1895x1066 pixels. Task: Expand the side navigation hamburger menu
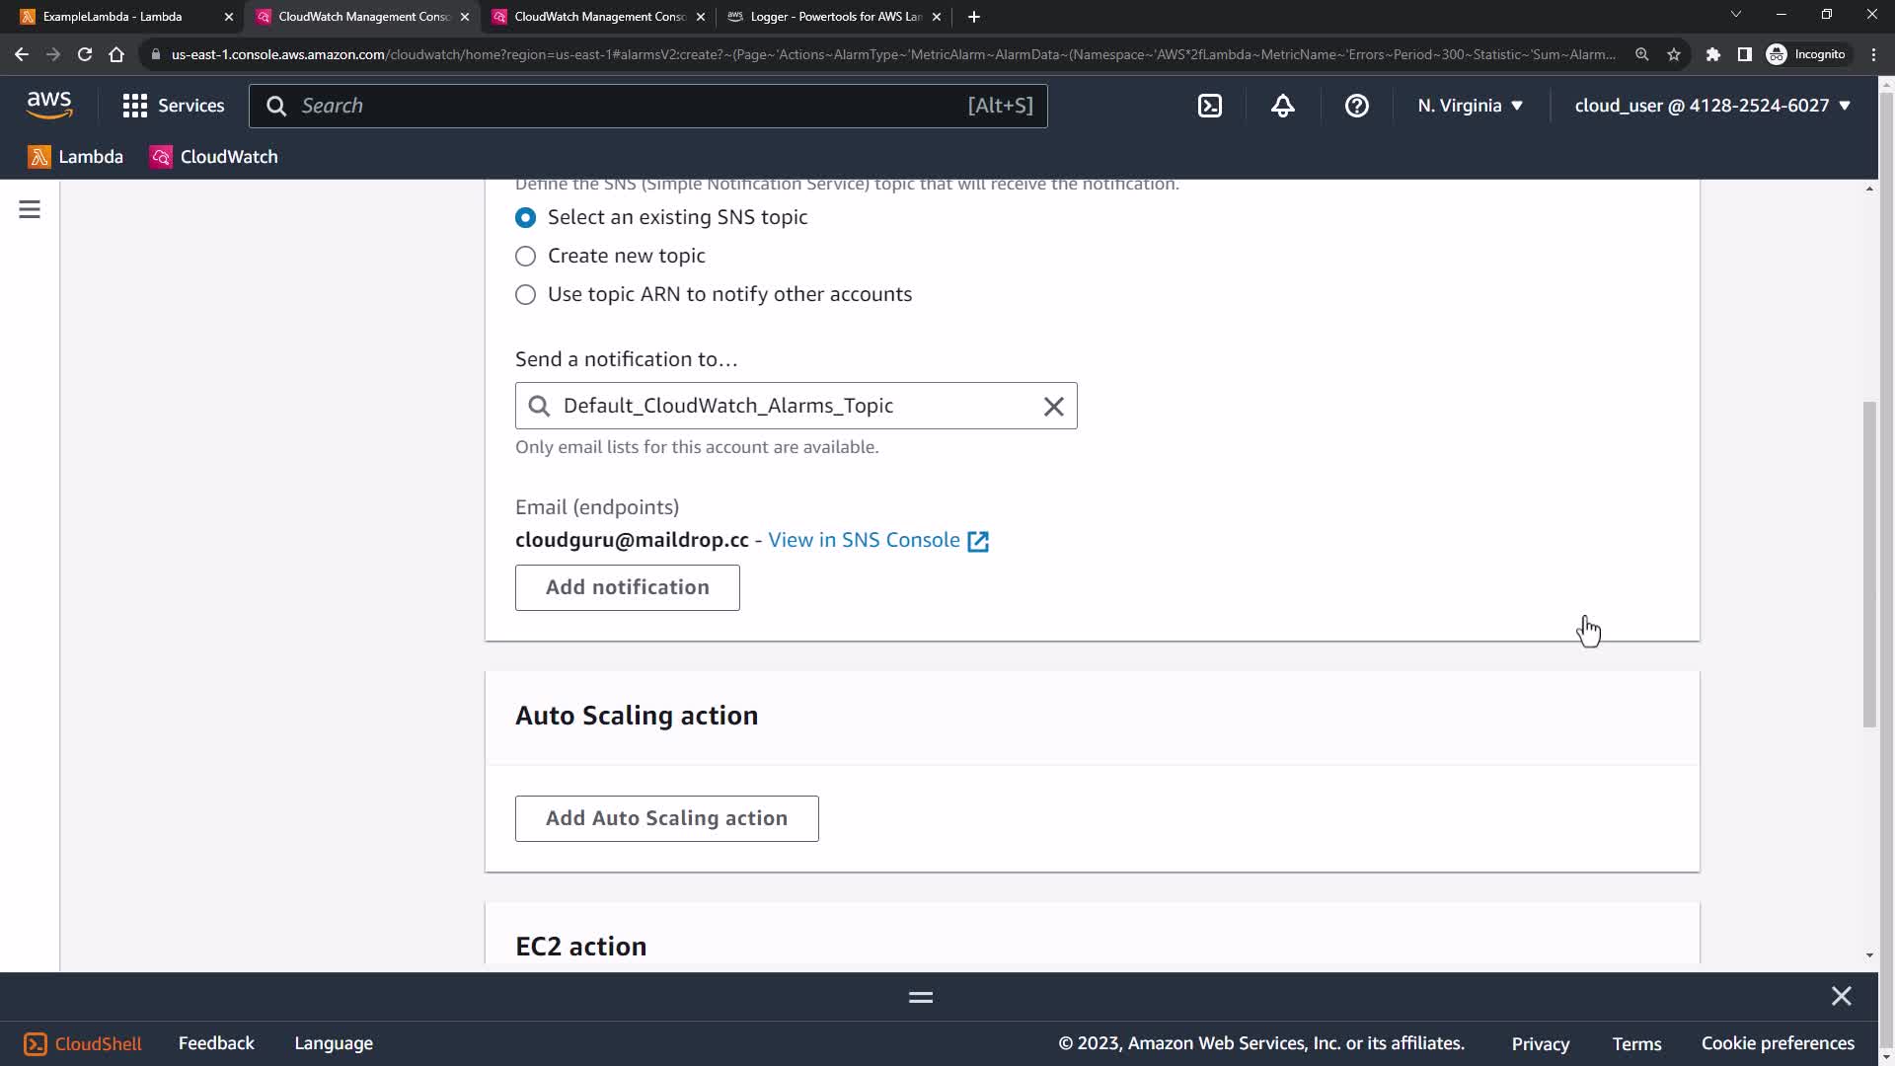click(30, 209)
